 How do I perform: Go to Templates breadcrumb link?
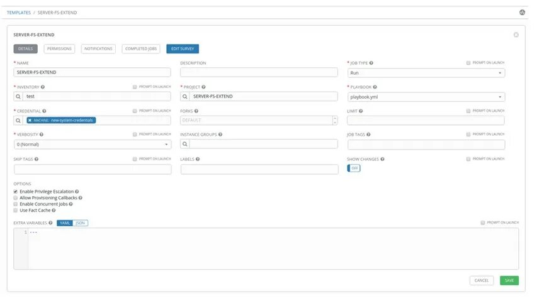(18, 13)
